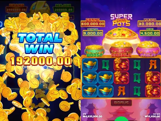Click the orange A symbol in top-right reel
Viewport: 161px width, 121px height.
(x=153, y=65)
